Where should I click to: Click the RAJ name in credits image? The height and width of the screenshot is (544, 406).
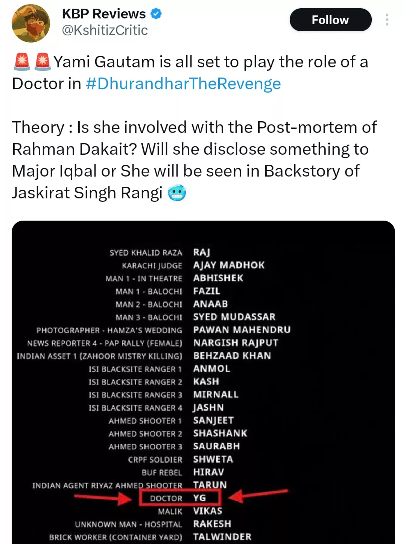tap(202, 252)
